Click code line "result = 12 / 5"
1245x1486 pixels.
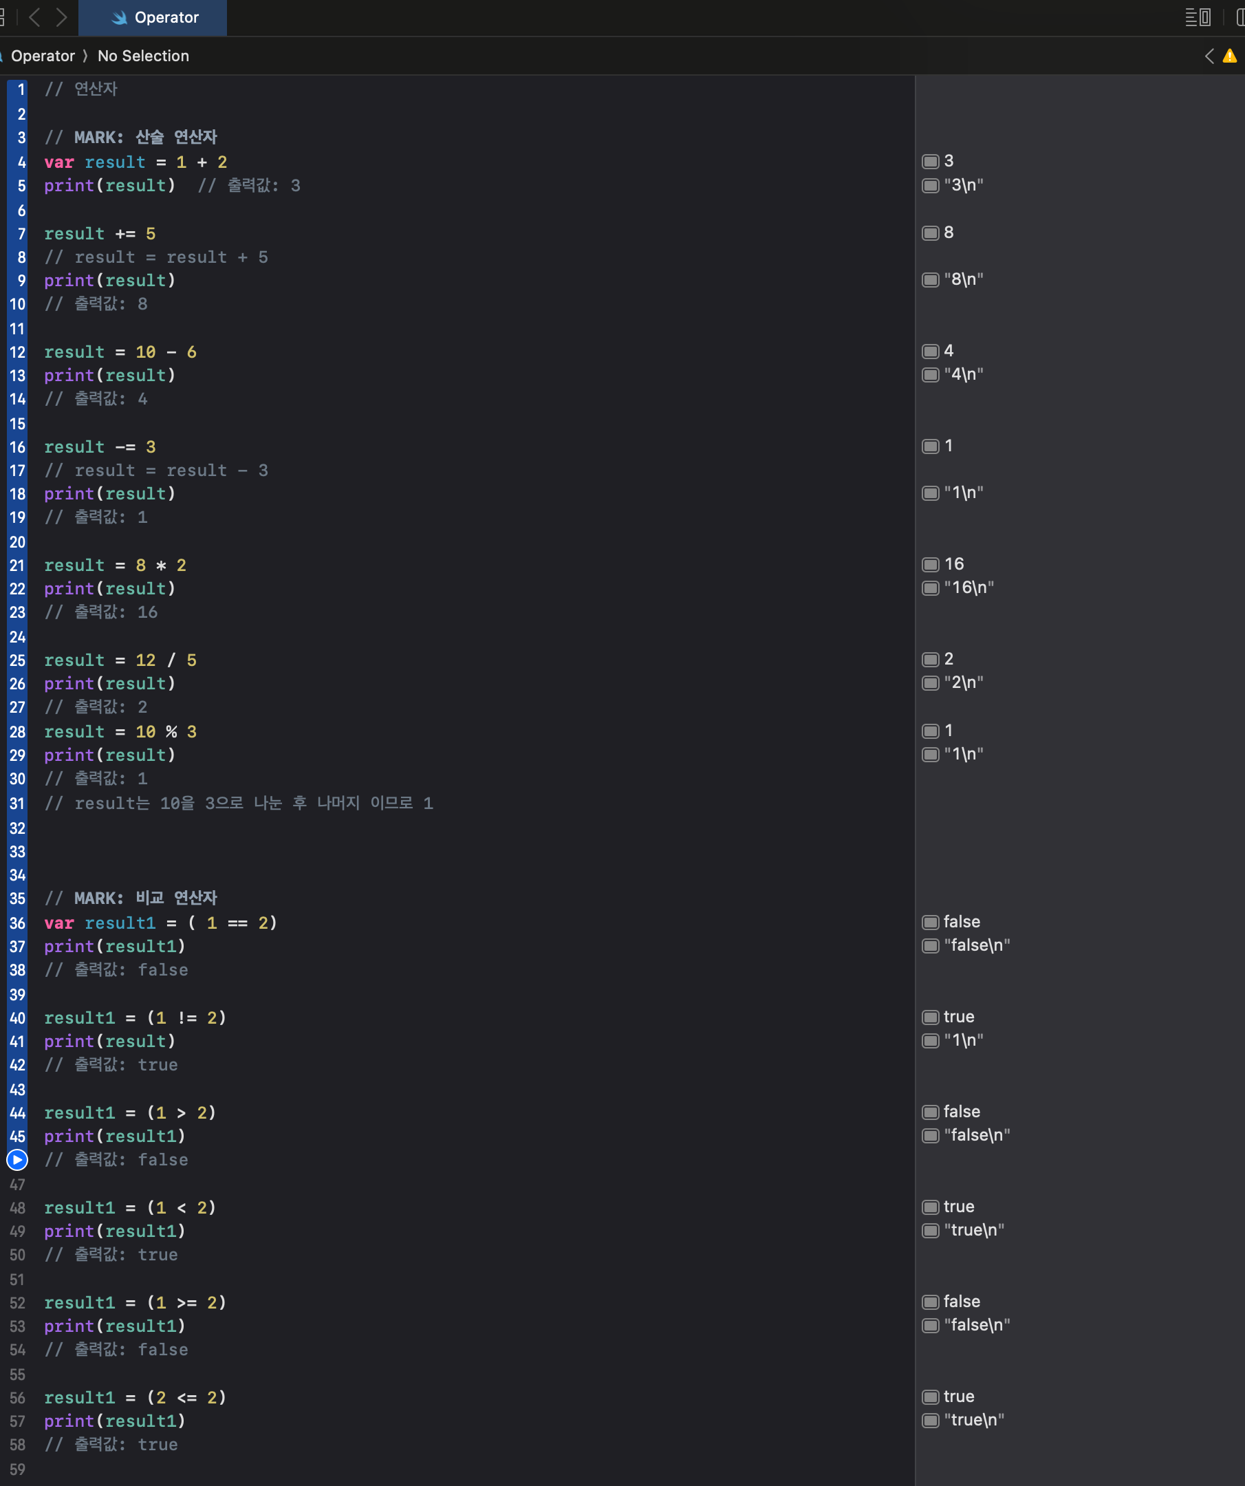tap(120, 661)
